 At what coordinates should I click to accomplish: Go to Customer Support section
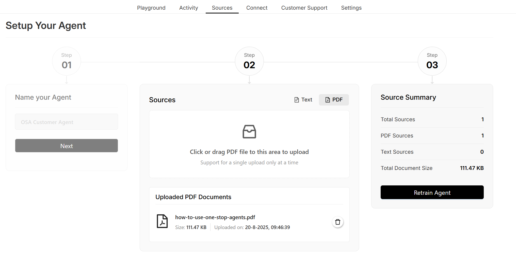point(304,8)
